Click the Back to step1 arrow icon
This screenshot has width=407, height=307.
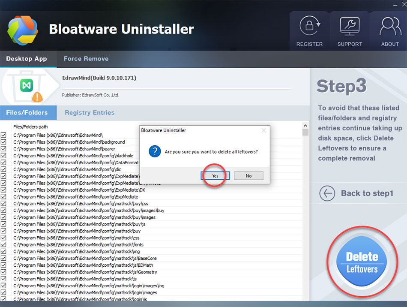pyautogui.click(x=327, y=193)
